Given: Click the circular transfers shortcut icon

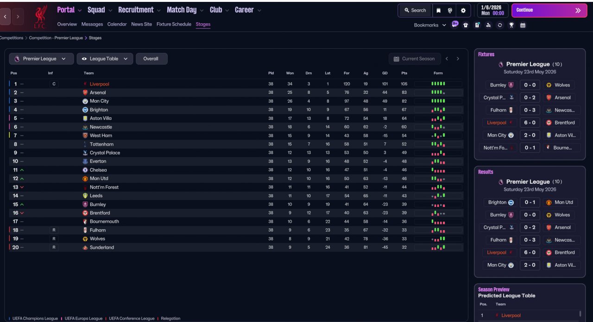Looking at the screenshot, I should [500, 25].
